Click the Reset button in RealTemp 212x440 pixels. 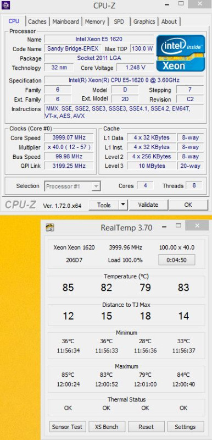(x=146, y=427)
